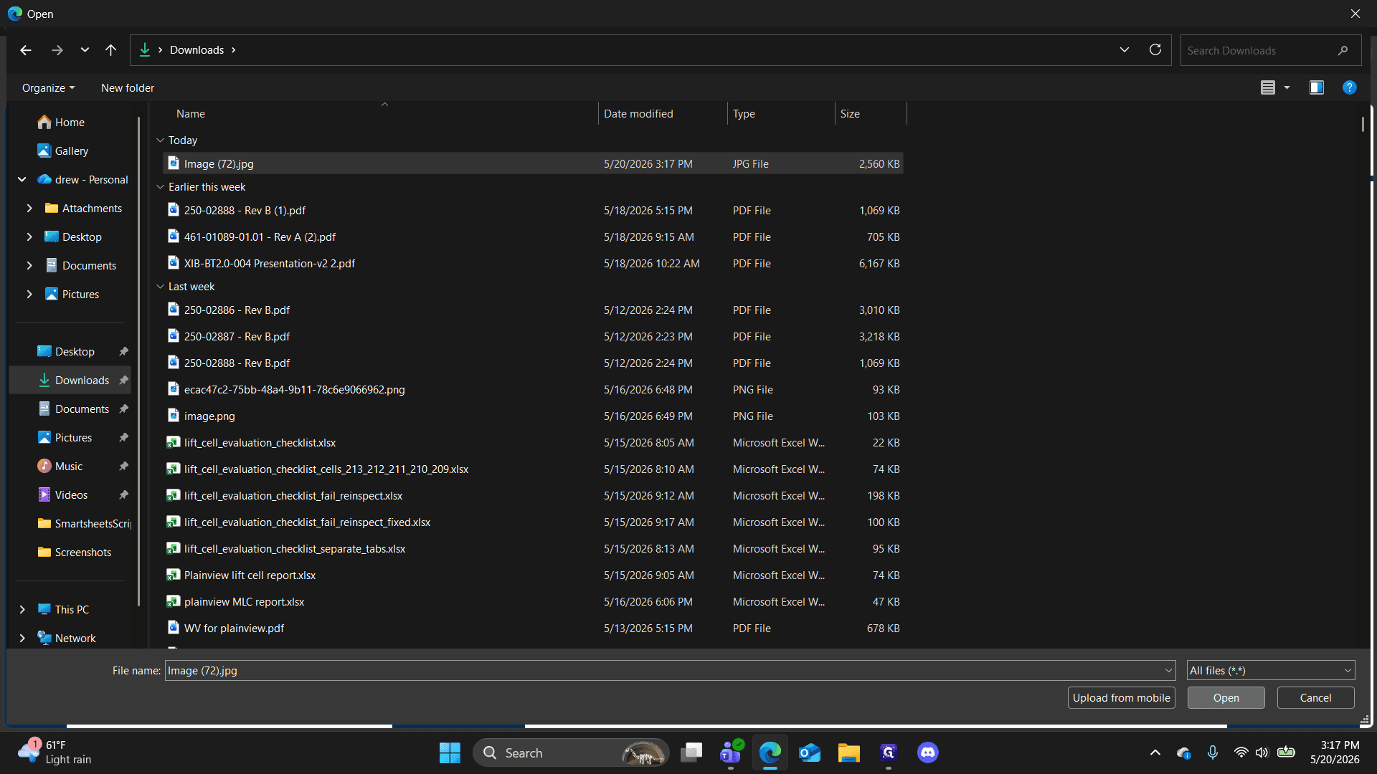The width and height of the screenshot is (1377, 774).
Task: Open the view options dropdown arrow
Action: 1287,87
